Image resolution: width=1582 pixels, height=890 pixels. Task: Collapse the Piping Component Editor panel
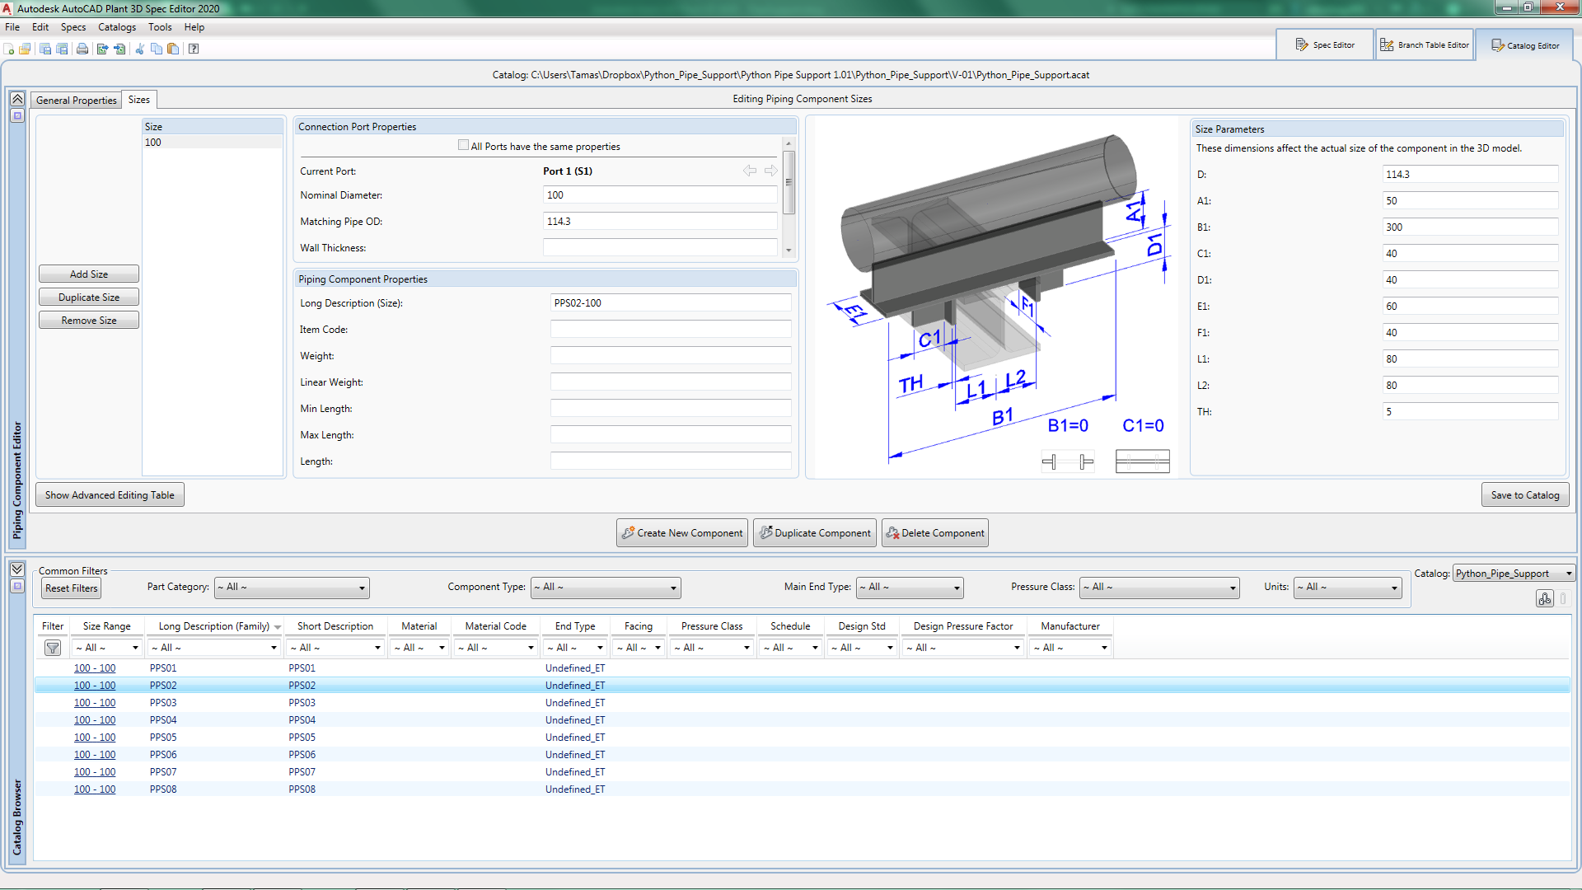[17, 99]
